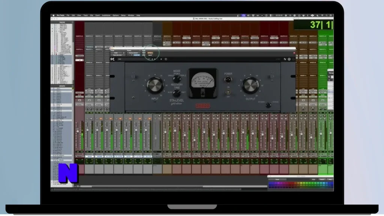The width and height of the screenshot is (384, 216).
Task: Click the sliders icon beside the plugin gear
Action: click(285, 59)
